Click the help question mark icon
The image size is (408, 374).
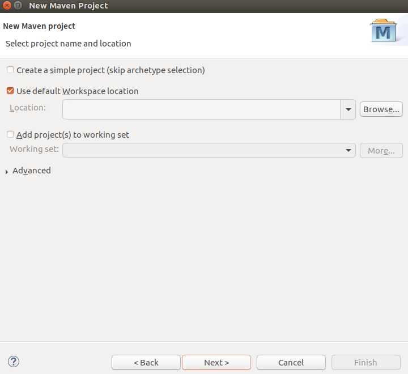point(13,362)
